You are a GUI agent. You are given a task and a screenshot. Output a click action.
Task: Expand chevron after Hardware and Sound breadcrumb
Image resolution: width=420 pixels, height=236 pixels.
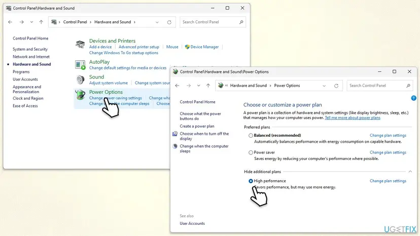[134, 22]
